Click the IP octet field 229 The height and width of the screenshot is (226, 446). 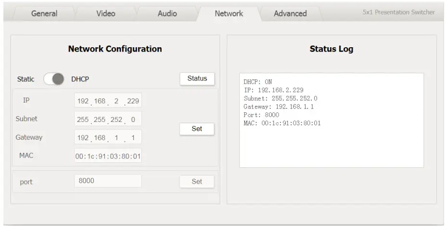[133, 101]
